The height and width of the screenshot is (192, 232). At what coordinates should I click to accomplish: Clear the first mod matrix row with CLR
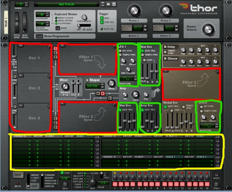(97, 141)
